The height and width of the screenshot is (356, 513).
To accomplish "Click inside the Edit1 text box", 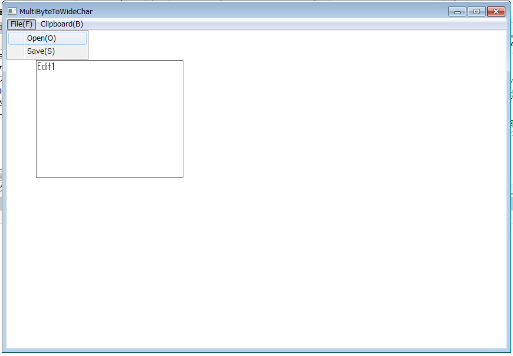I will pyautogui.click(x=110, y=119).
